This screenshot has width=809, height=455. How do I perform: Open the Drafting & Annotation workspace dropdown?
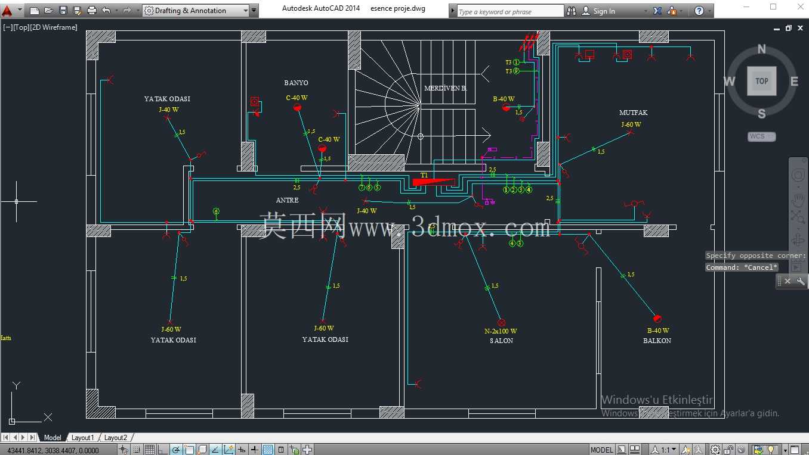tap(196, 11)
